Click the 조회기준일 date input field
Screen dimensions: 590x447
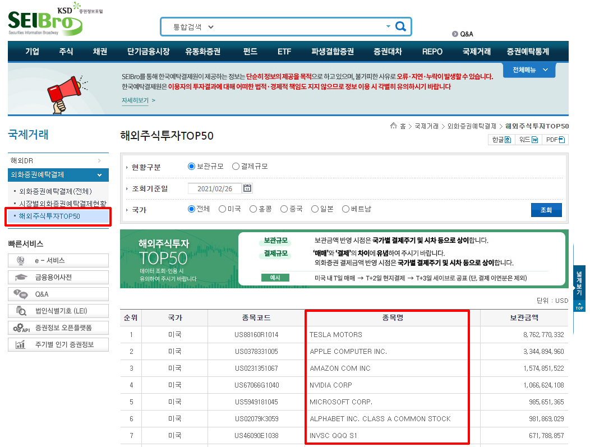tap(214, 188)
